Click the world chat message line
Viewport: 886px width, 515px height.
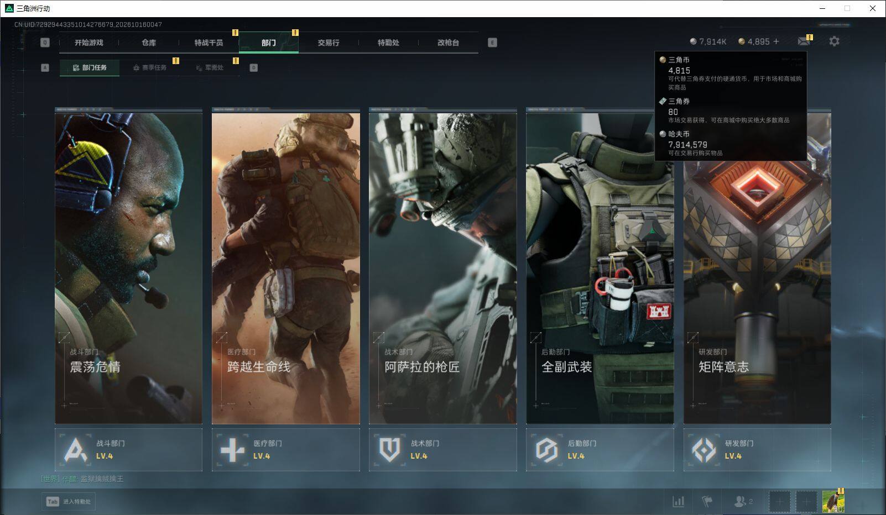tap(82, 479)
